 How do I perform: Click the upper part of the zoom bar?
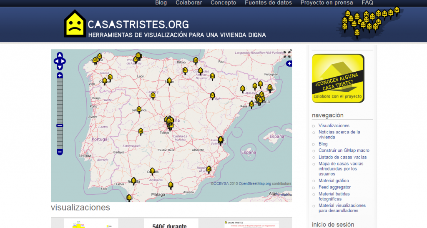60,101
